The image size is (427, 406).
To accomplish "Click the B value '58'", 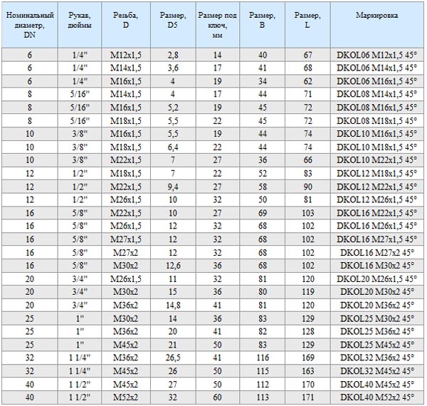I will click(263, 187).
